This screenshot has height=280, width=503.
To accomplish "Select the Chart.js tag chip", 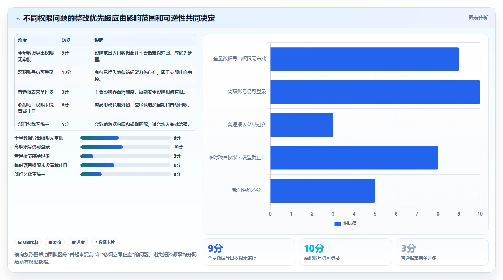I will 28,242.
